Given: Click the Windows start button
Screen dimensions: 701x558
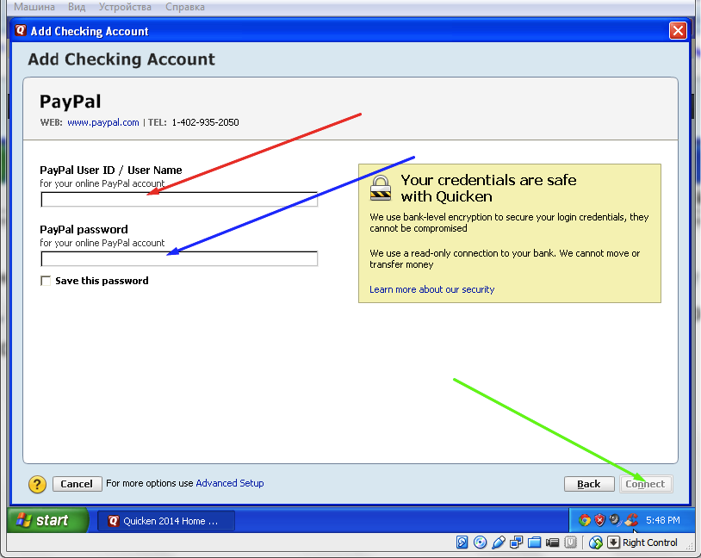Looking at the screenshot, I should pos(47,520).
